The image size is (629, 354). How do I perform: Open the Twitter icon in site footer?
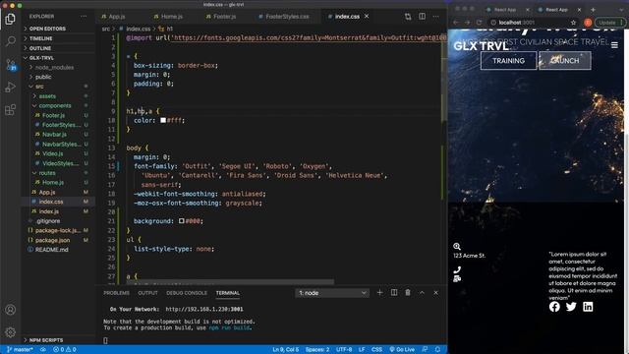click(x=571, y=307)
